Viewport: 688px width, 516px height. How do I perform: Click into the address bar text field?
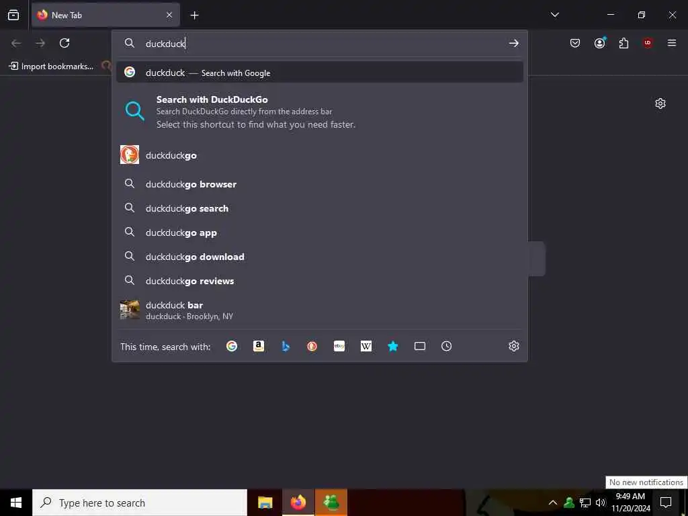pos(325,43)
